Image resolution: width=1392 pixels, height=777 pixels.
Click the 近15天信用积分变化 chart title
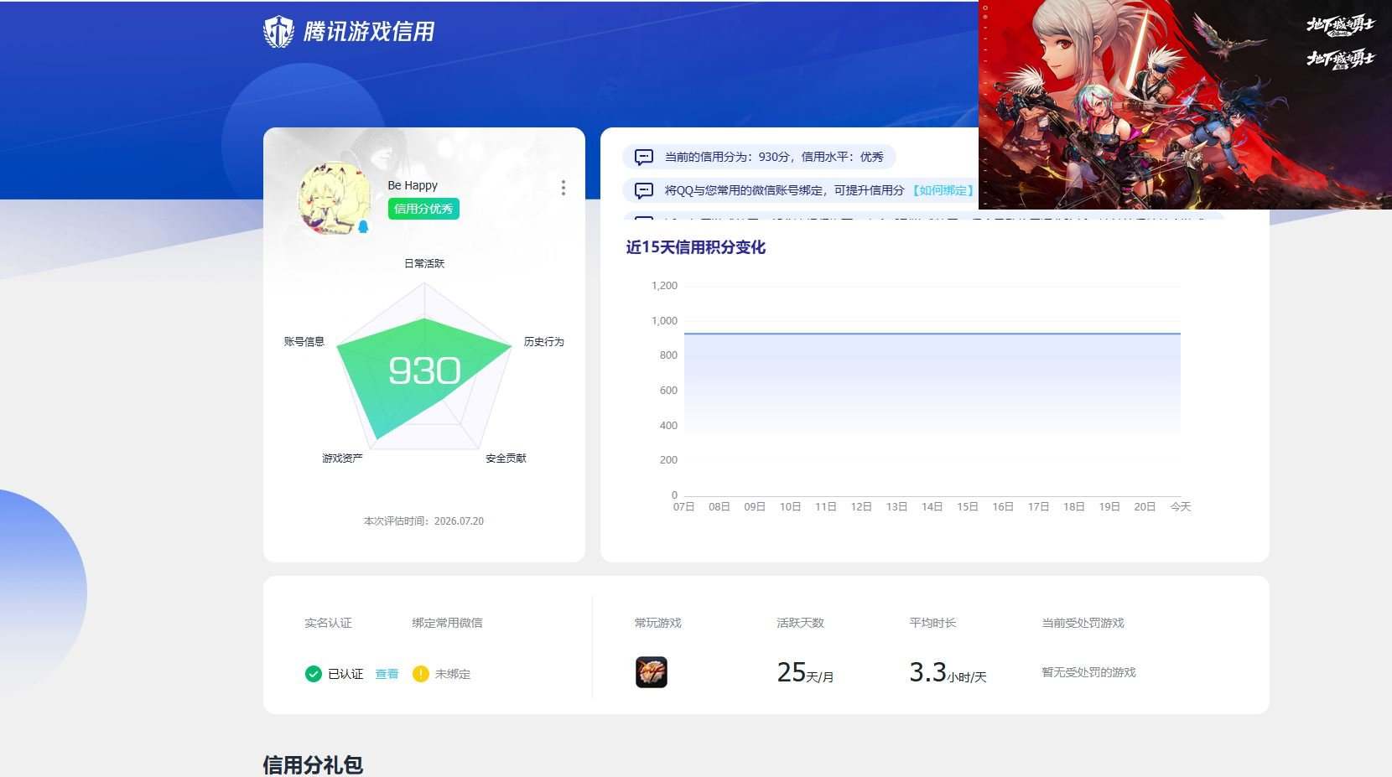pos(695,247)
